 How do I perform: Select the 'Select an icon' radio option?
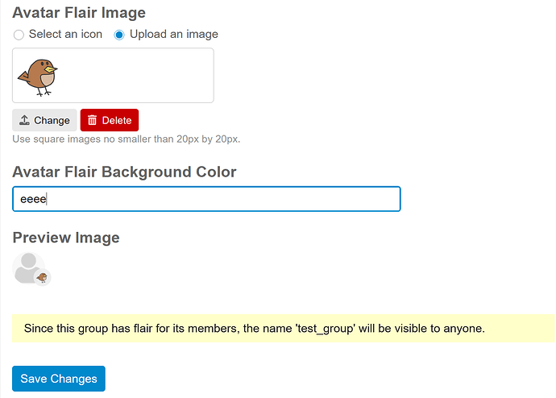[19, 35]
